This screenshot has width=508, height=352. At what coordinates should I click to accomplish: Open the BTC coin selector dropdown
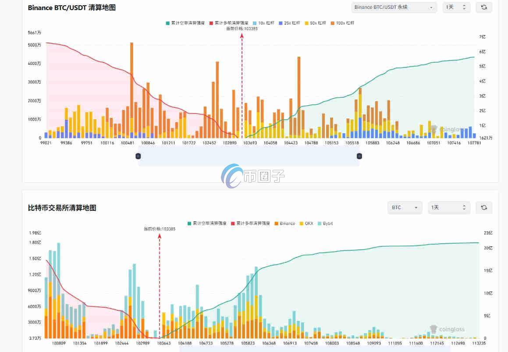[404, 207]
